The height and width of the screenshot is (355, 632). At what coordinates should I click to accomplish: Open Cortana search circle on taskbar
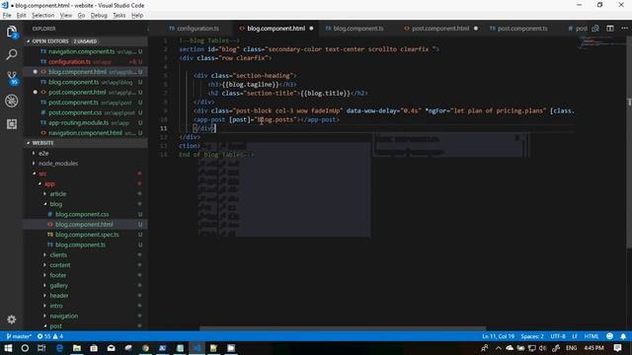[25, 348]
